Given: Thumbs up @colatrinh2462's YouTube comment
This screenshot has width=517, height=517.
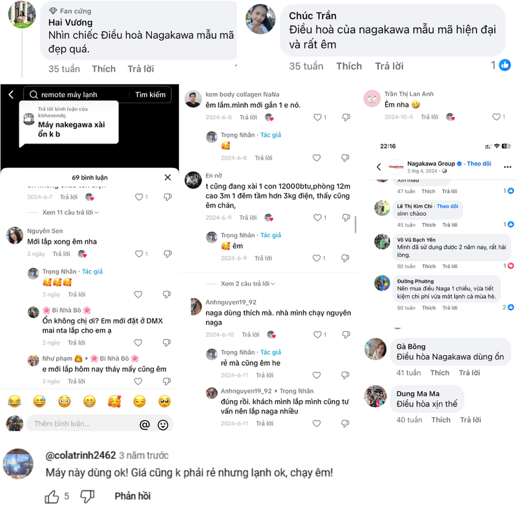Looking at the screenshot, I should (52, 496).
